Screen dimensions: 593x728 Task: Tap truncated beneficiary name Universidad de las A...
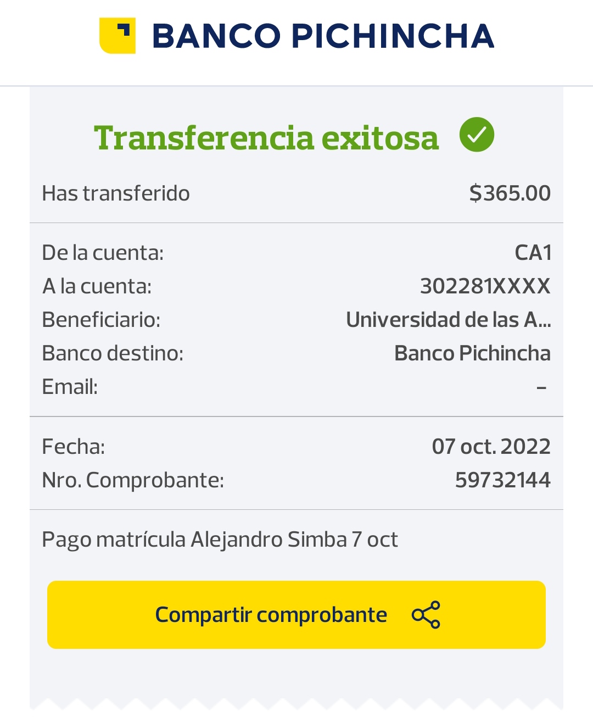(x=448, y=320)
